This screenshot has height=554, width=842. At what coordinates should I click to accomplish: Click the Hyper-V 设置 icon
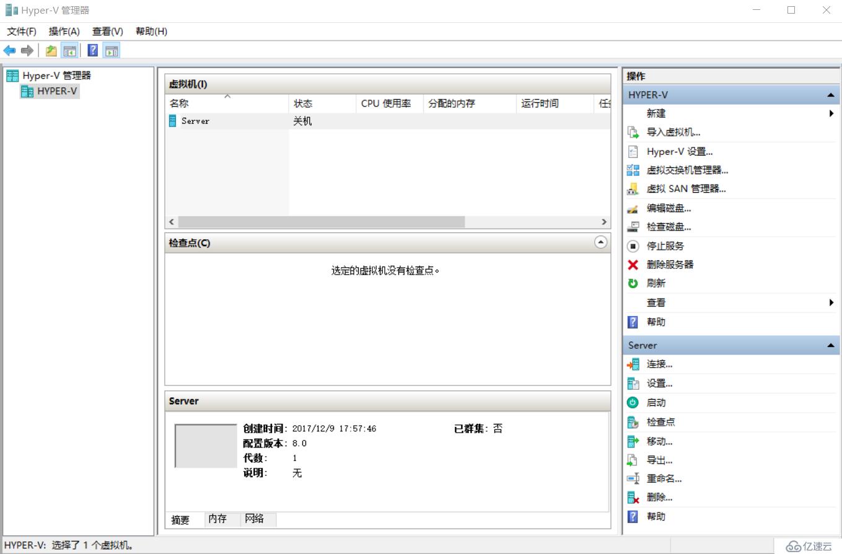pyautogui.click(x=633, y=151)
